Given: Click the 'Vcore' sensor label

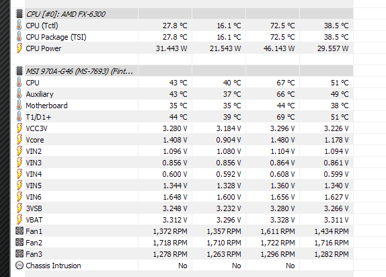Looking at the screenshot, I should pos(35,140).
